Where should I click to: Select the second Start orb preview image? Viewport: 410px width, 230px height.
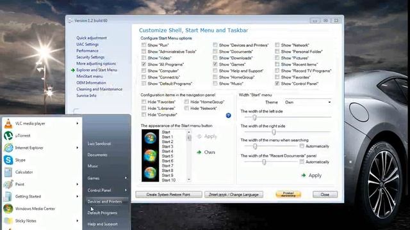click(151, 155)
